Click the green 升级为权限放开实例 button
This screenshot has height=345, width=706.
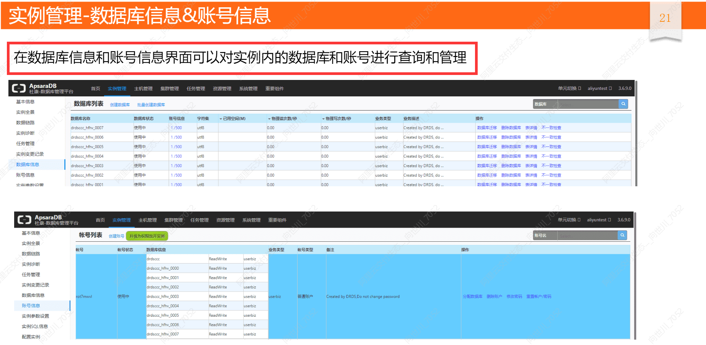click(x=147, y=236)
